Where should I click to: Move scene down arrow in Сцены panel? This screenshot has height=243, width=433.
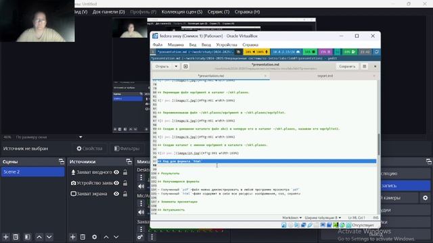49,237
